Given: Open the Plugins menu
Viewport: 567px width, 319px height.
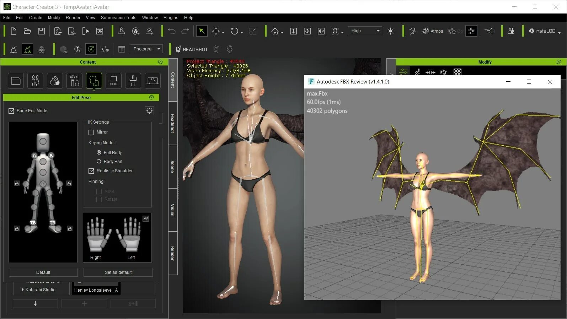Looking at the screenshot, I should pos(171,18).
